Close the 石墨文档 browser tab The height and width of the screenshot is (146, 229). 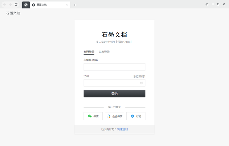[67, 5]
